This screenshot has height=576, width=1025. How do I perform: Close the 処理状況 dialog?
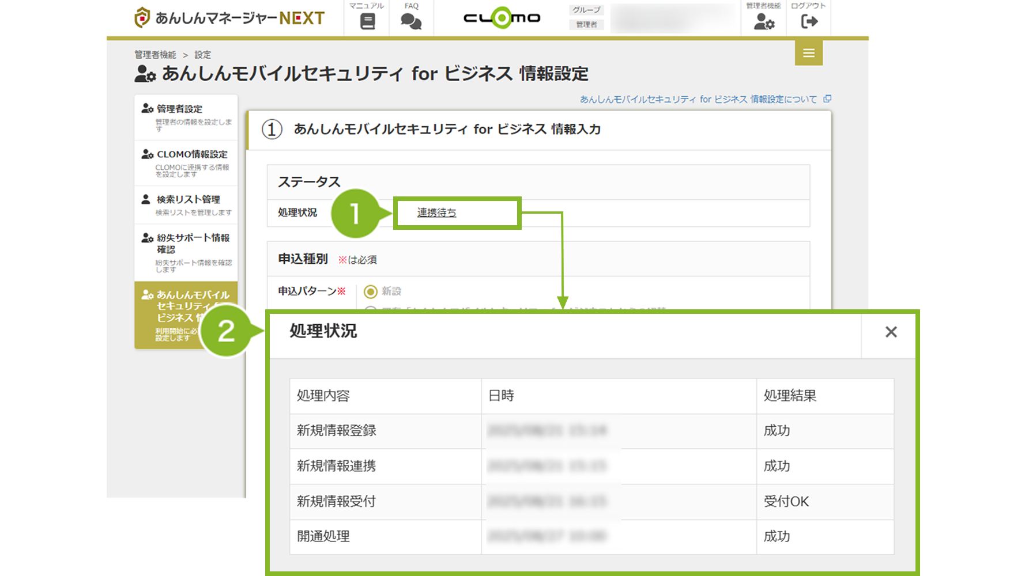click(x=891, y=332)
